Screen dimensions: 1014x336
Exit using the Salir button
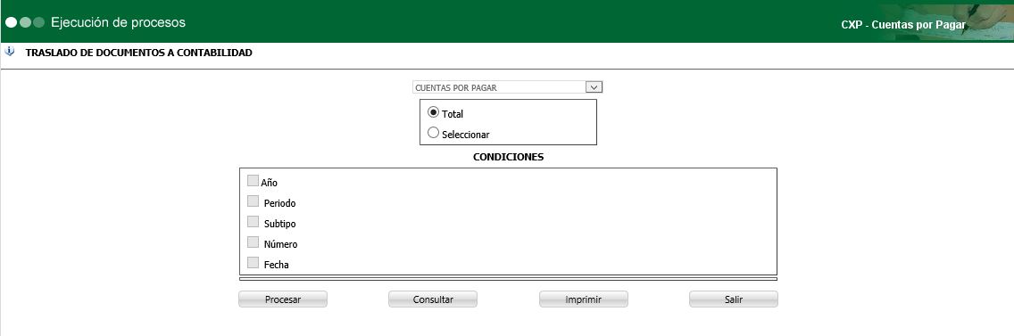tap(734, 299)
